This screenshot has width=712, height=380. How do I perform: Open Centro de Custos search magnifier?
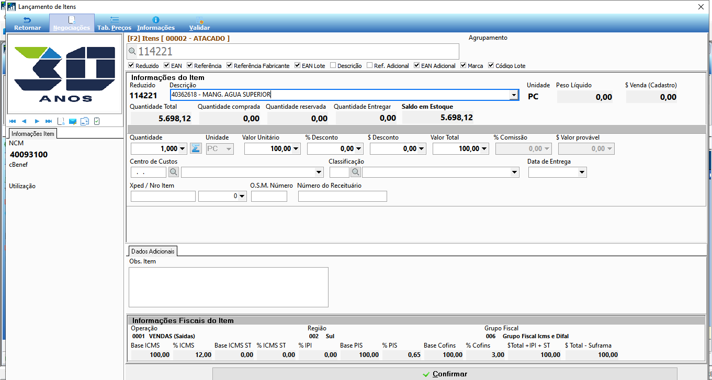coord(174,172)
